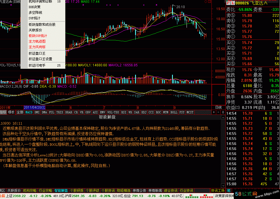
Task: Choose 权证盘口王设置 in the menu
Action: tap(43, 59)
